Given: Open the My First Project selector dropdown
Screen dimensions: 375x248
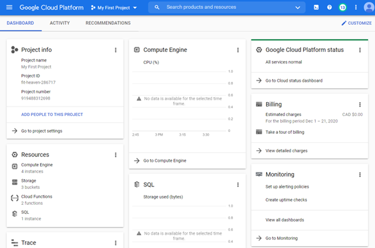Looking at the screenshot, I should (x=113, y=8).
